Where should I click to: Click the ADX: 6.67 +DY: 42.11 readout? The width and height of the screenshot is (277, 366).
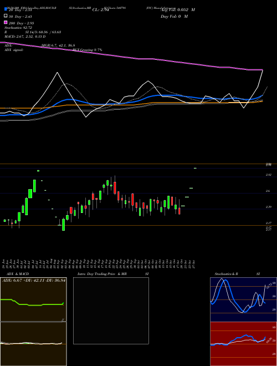pos(34,280)
